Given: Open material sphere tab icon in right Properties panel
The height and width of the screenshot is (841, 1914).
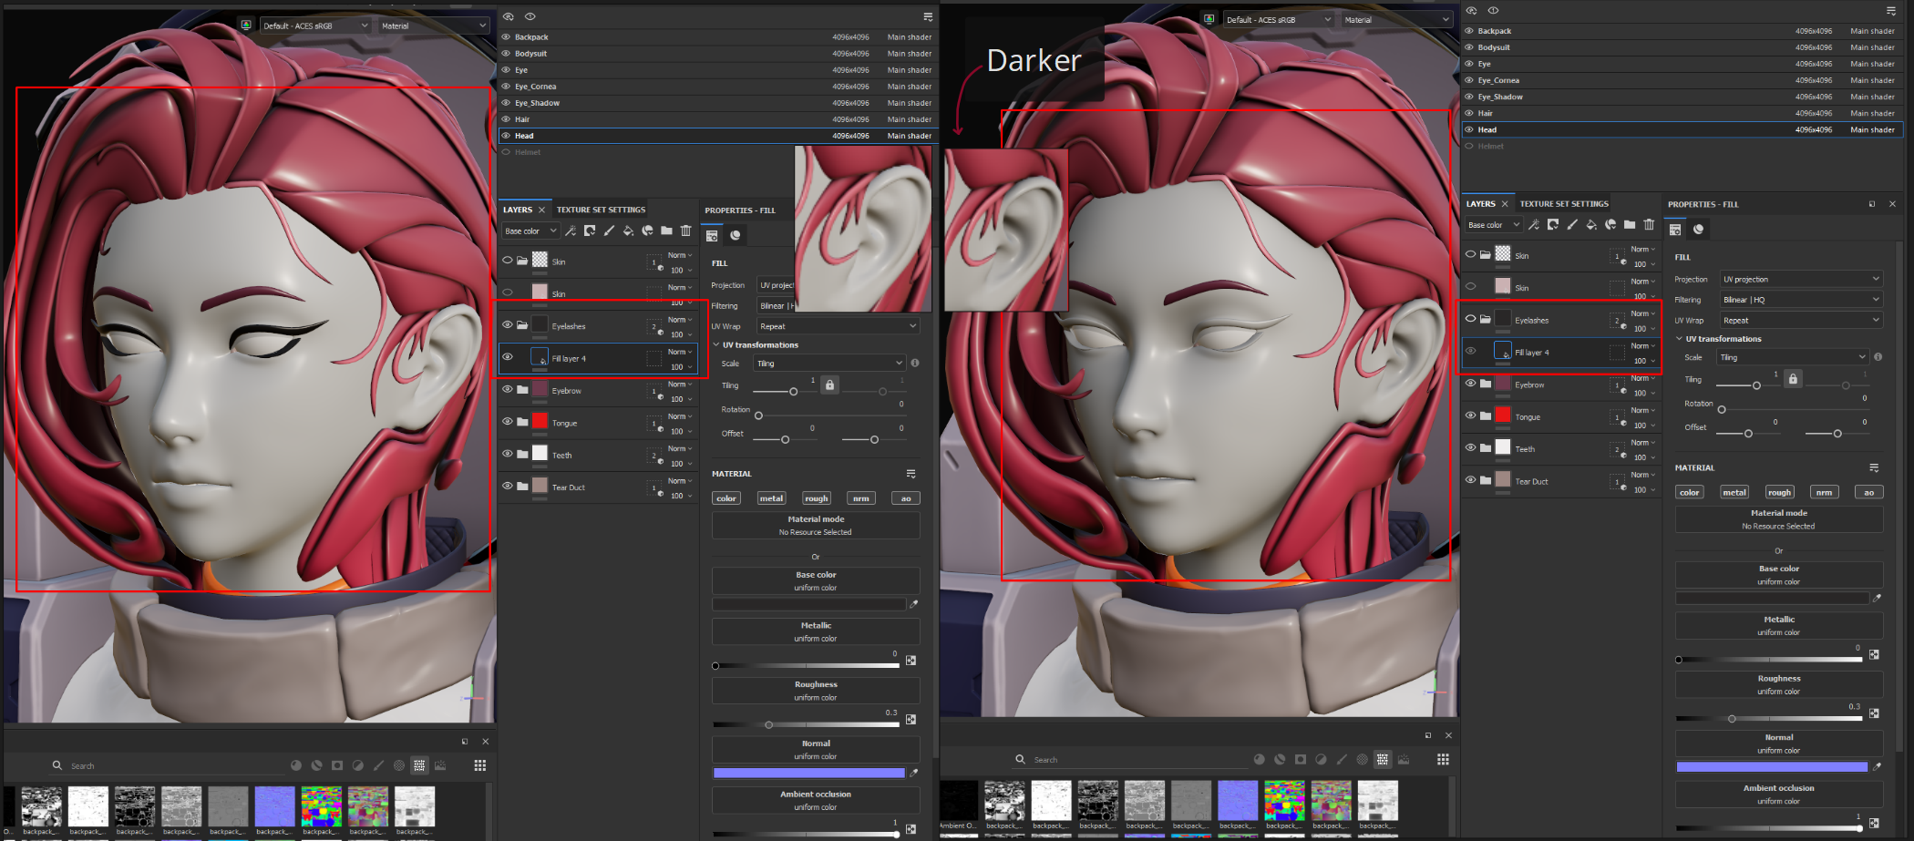Looking at the screenshot, I should 1699,229.
